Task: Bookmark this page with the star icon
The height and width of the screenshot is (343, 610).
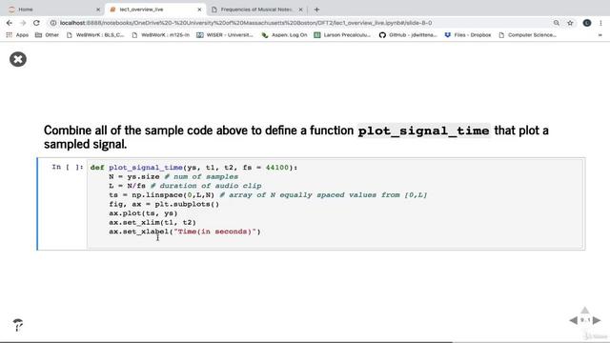Action: tap(570, 23)
